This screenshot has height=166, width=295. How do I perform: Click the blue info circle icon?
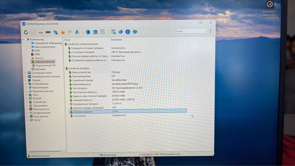pyautogui.click(x=128, y=32)
